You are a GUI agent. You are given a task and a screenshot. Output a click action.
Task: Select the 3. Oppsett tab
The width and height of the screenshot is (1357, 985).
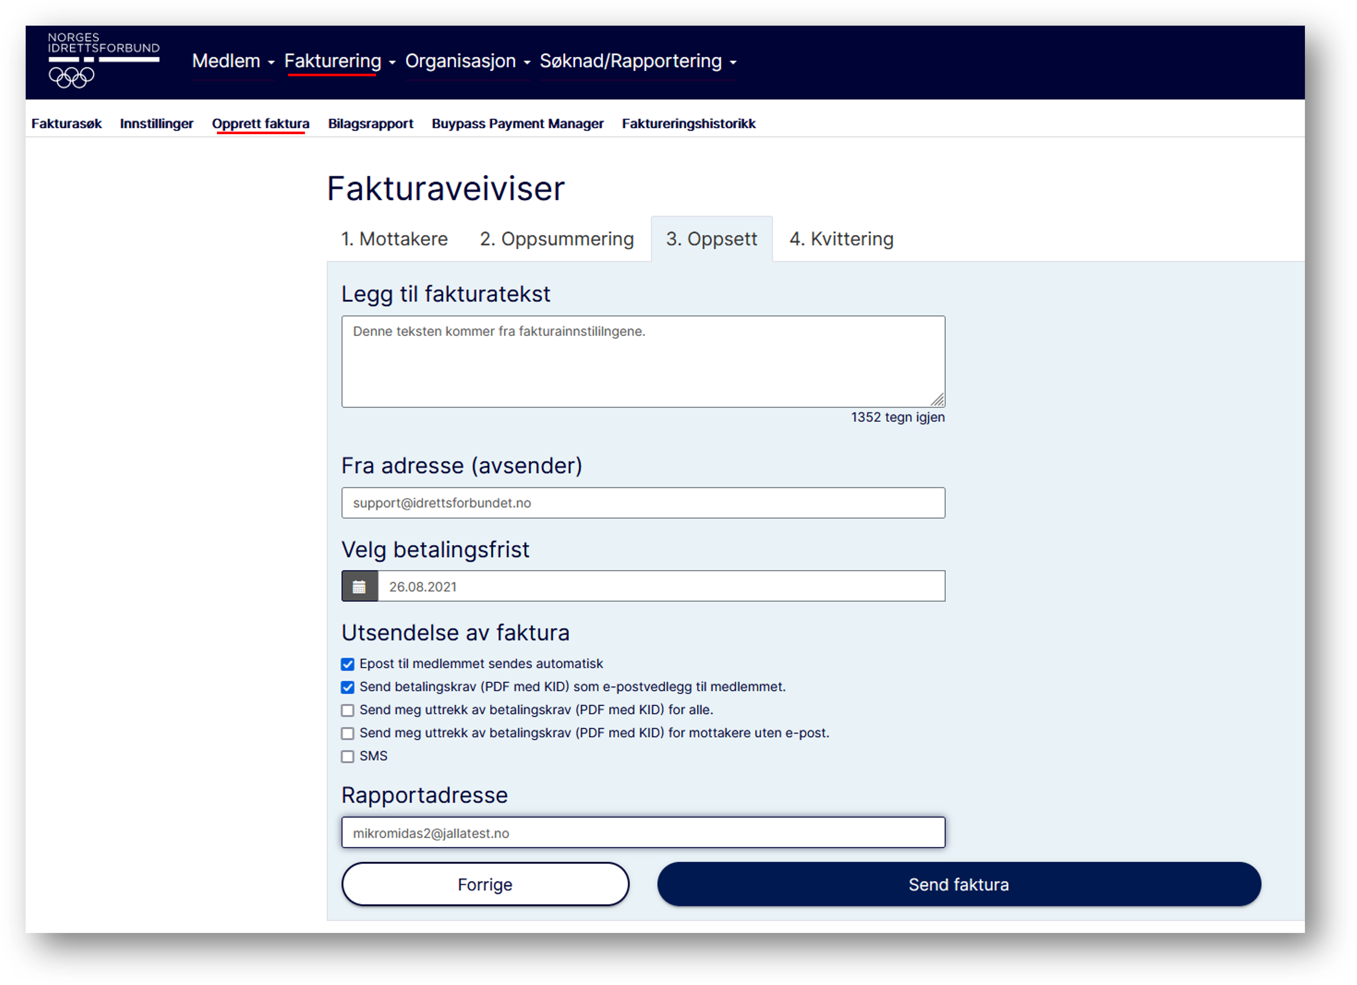[x=712, y=239]
